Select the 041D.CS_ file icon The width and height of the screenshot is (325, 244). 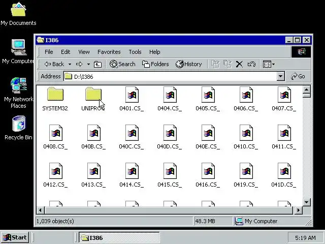click(x=284, y=171)
